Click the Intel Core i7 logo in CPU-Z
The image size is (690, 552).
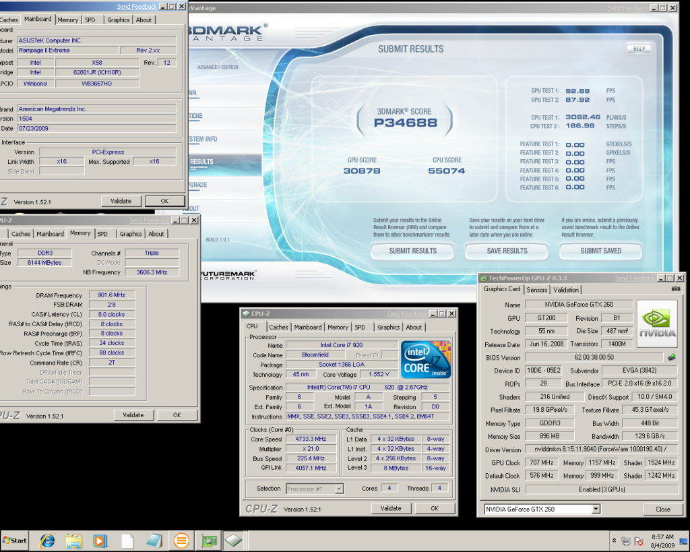(x=426, y=359)
